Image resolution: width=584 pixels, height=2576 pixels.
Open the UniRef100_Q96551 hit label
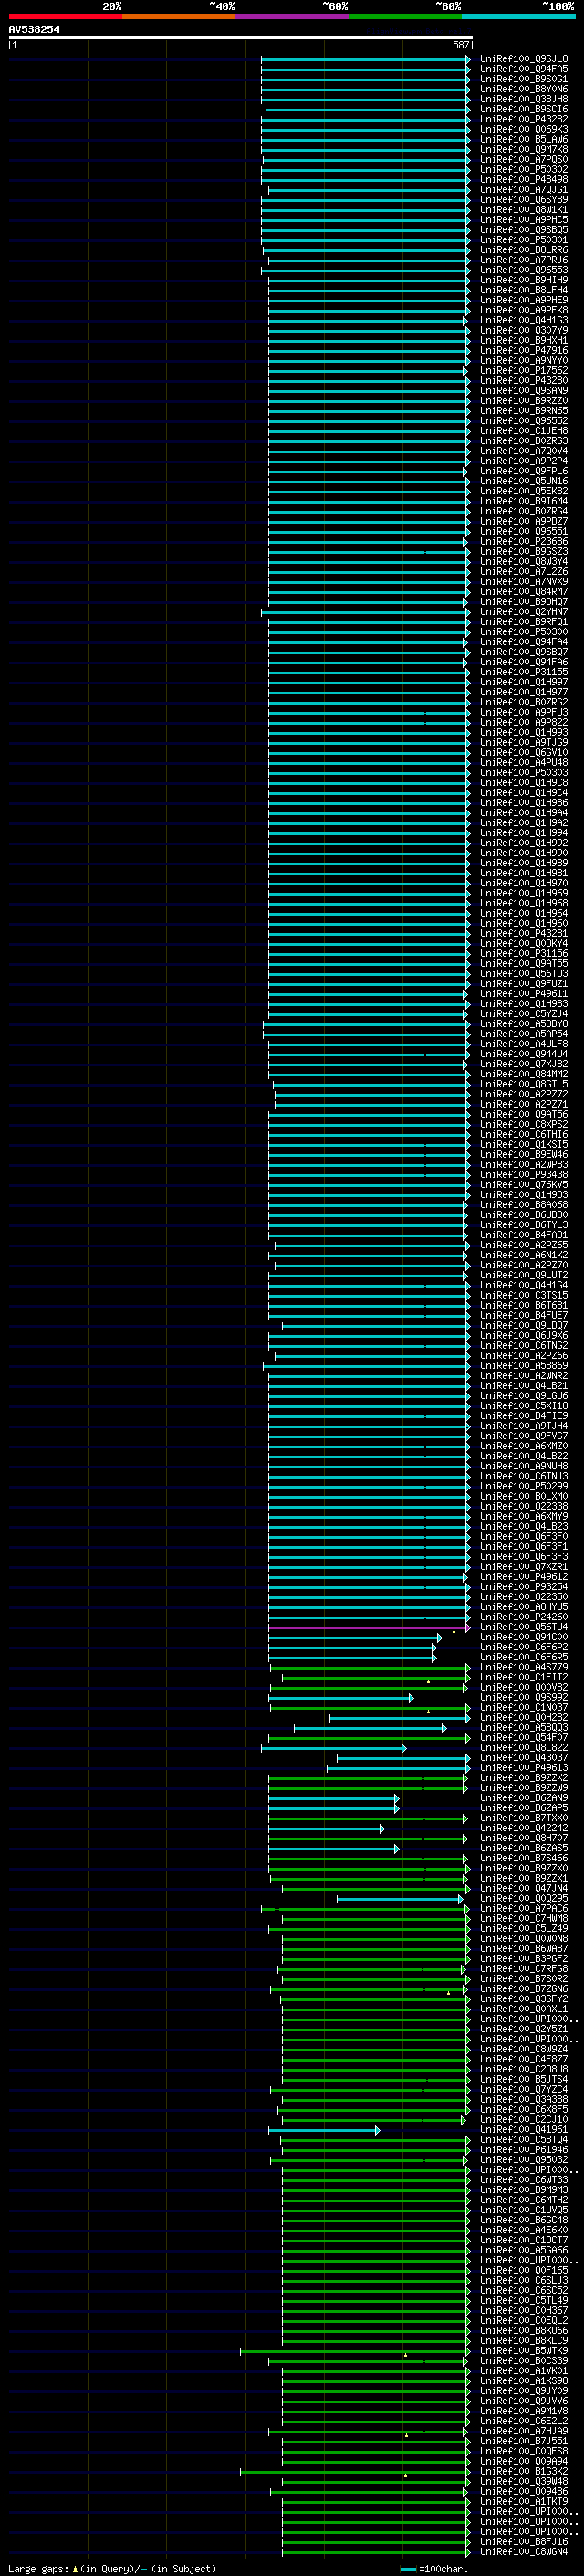(524, 531)
